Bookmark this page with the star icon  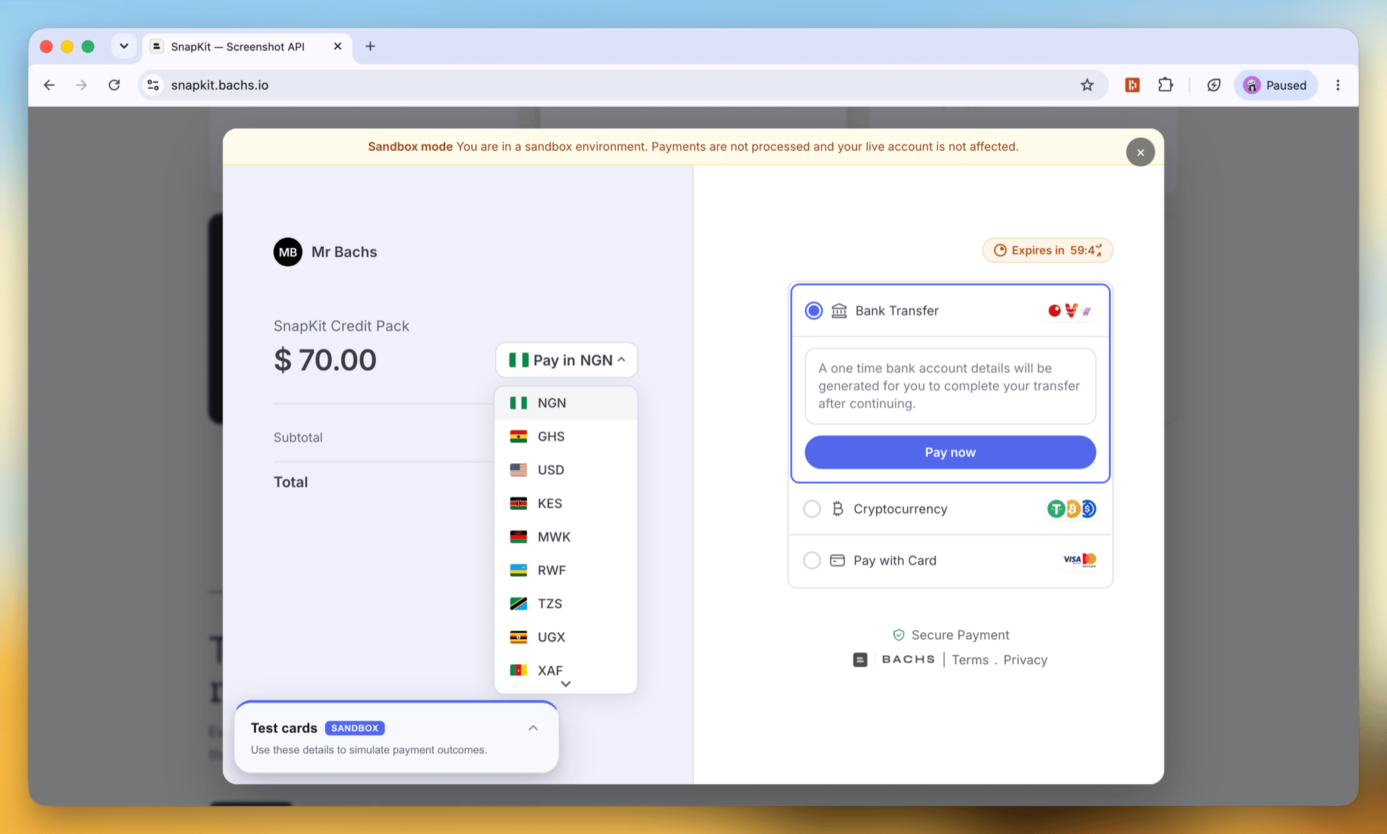pyautogui.click(x=1087, y=85)
